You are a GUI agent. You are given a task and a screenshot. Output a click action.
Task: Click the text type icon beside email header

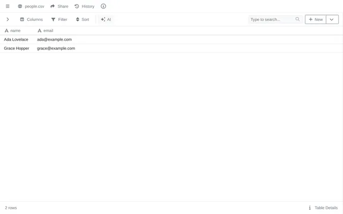click(x=39, y=30)
